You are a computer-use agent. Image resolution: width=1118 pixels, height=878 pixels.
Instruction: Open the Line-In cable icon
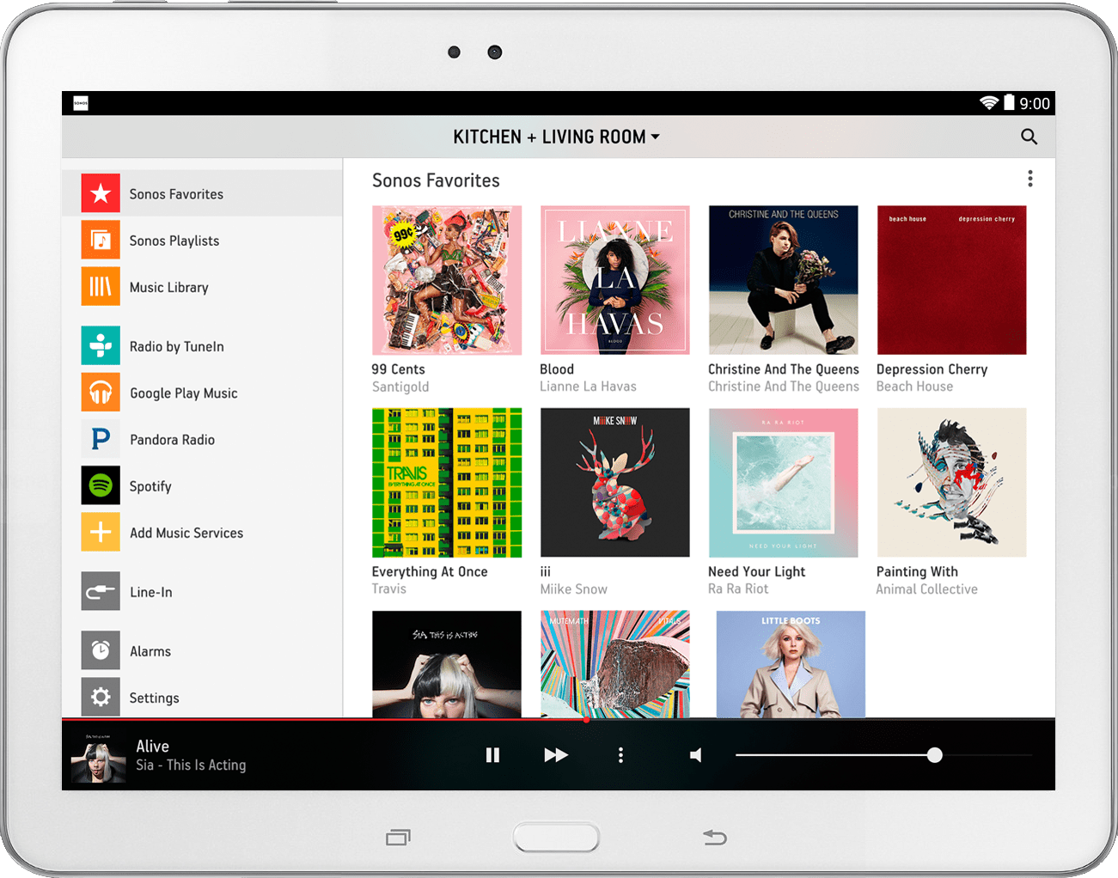101,591
